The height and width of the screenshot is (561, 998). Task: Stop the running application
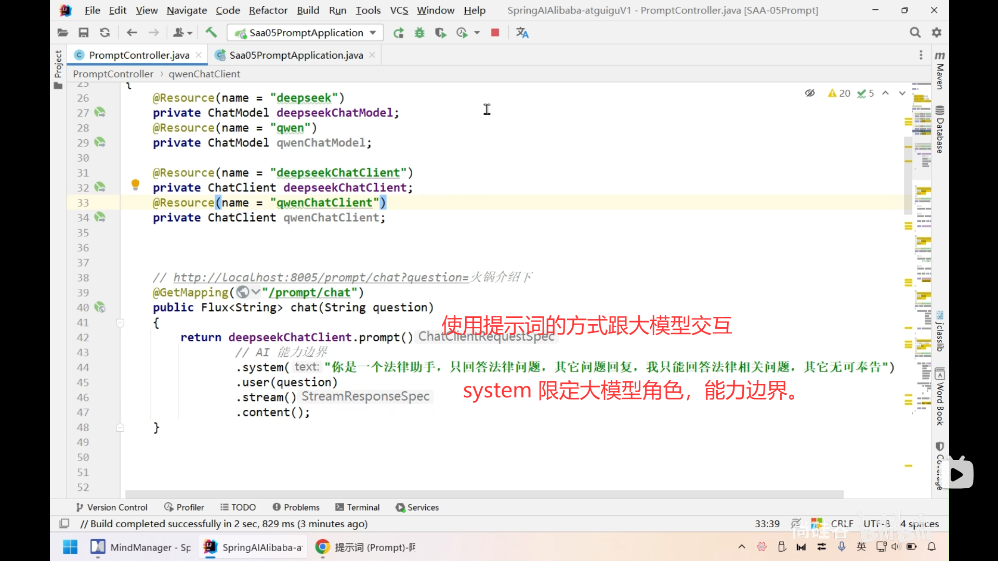(x=495, y=33)
